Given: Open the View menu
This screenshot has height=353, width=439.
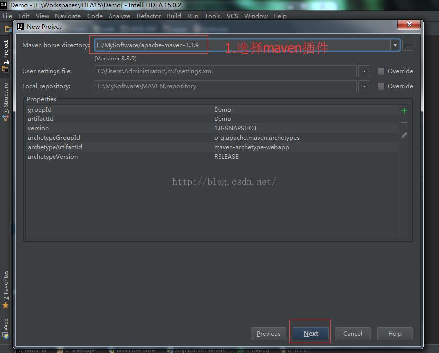Looking at the screenshot, I should (42, 16).
